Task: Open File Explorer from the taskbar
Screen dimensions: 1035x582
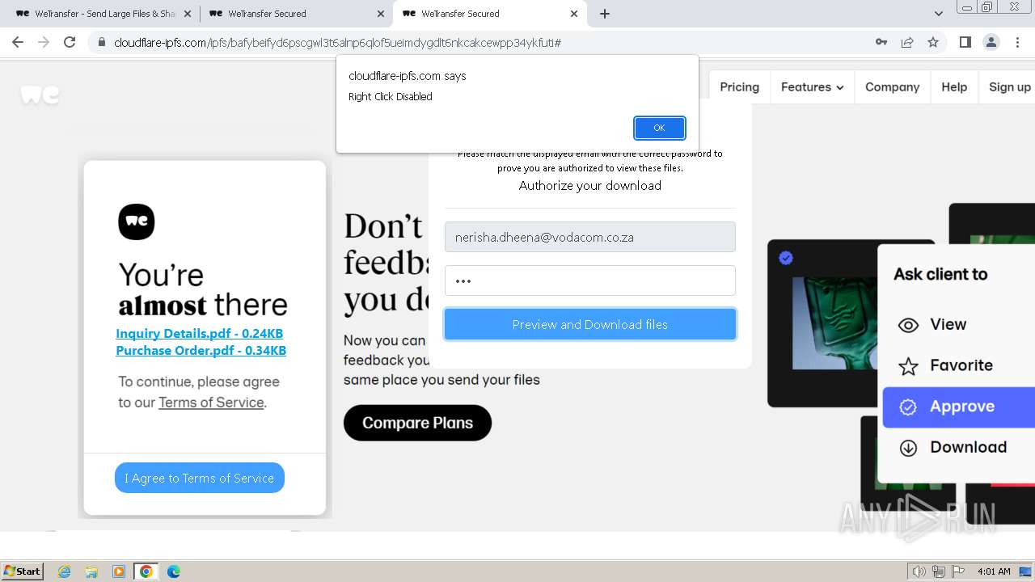Action: pos(91,571)
